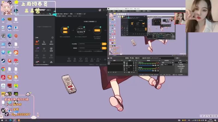Image resolution: width=218 pixels, height=122 pixels.
Task: Reveal the hidden stream key with eye icon
Action: point(101,48)
